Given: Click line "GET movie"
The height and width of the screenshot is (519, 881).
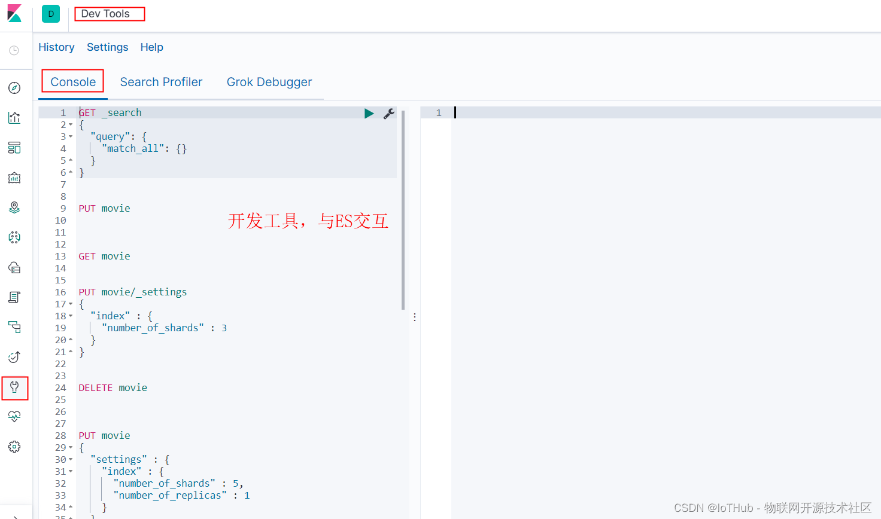Looking at the screenshot, I should tap(104, 257).
